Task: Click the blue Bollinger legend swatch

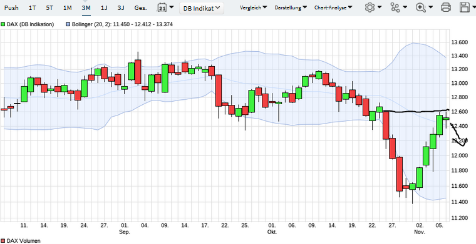Action: click(x=68, y=24)
